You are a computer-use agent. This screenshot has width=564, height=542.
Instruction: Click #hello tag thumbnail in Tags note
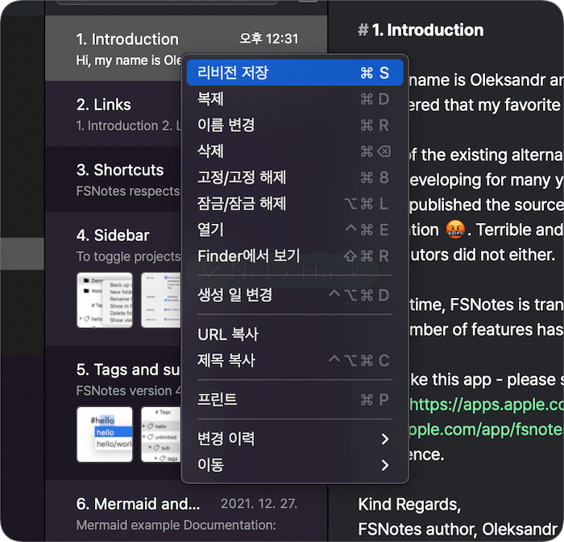tap(105, 435)
